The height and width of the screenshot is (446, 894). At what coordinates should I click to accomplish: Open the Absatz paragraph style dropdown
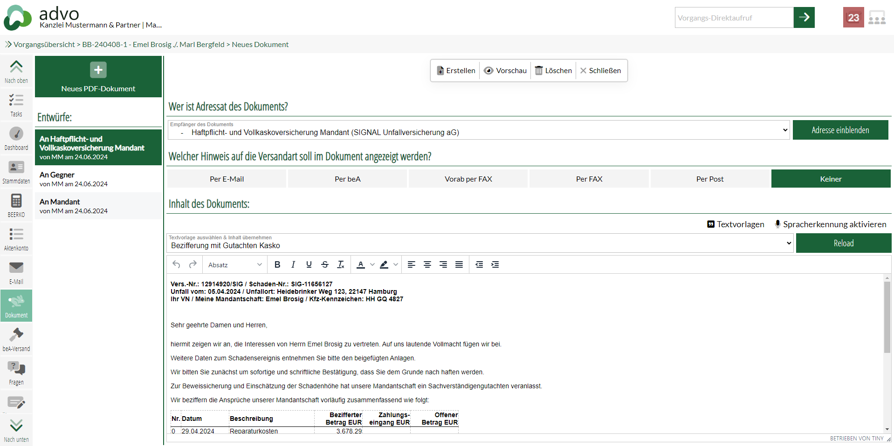click(235, 264)
